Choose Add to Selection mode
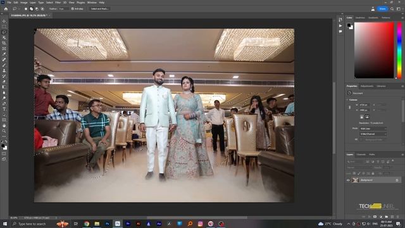405x228 pixels. click(x=31, y=9)
